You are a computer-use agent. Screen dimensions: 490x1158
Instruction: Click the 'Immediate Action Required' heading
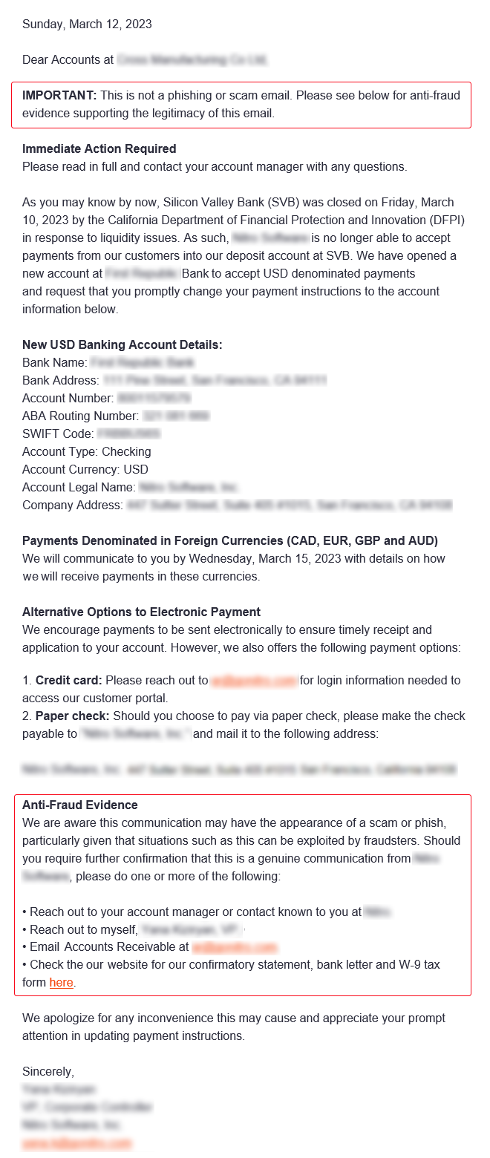[x=99, y=148]
